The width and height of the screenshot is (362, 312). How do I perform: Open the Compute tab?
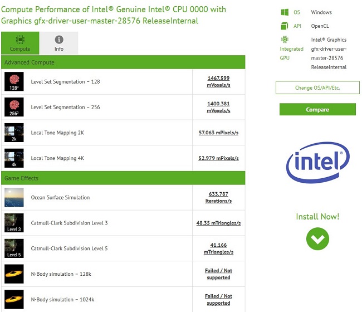[x=20, y=43]
